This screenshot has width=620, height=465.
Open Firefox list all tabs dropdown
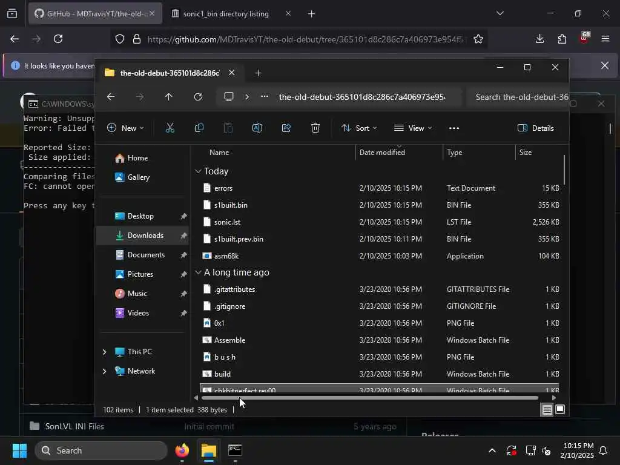point(500,14)
